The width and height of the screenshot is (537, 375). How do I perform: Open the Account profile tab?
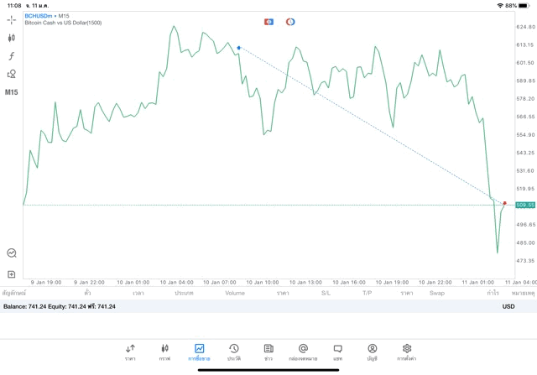coord(372,352)
